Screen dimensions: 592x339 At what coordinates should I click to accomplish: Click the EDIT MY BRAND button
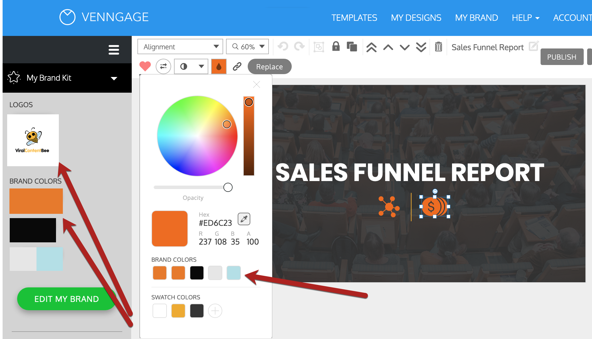tap(66, 299)
